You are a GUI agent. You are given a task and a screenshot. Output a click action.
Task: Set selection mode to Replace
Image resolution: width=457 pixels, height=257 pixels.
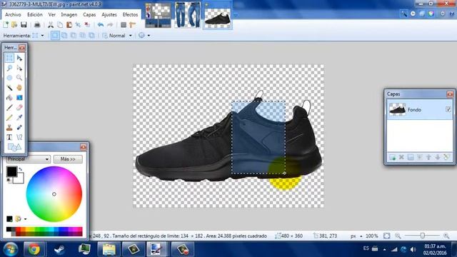(55, 36)
